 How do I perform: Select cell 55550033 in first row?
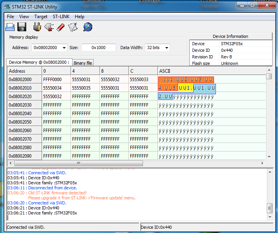pyautogui.click(x=143, y=79)
